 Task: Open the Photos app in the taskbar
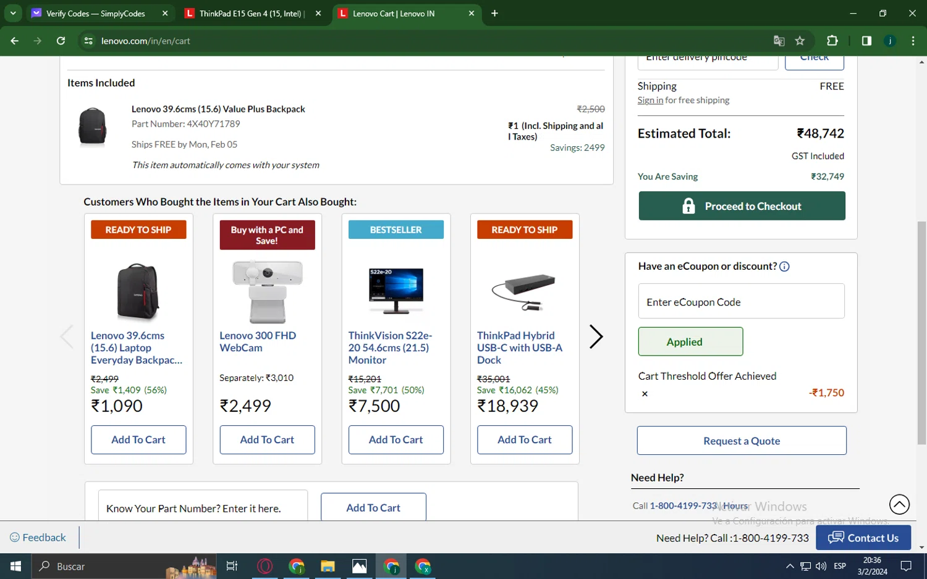pyautogui.click(x=359, y=566)
